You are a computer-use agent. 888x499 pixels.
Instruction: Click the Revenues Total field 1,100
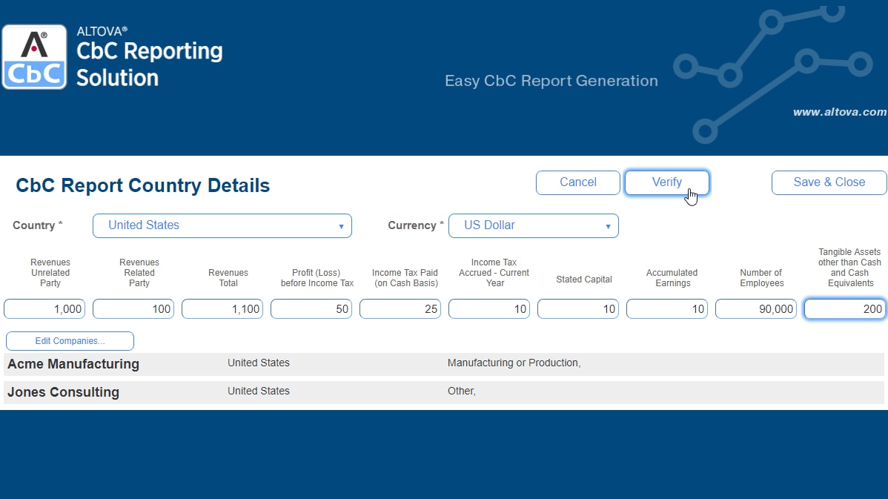coord(222,308)
